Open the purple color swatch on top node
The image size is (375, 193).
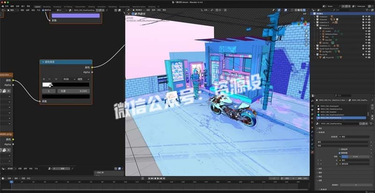tap(75, 15)
